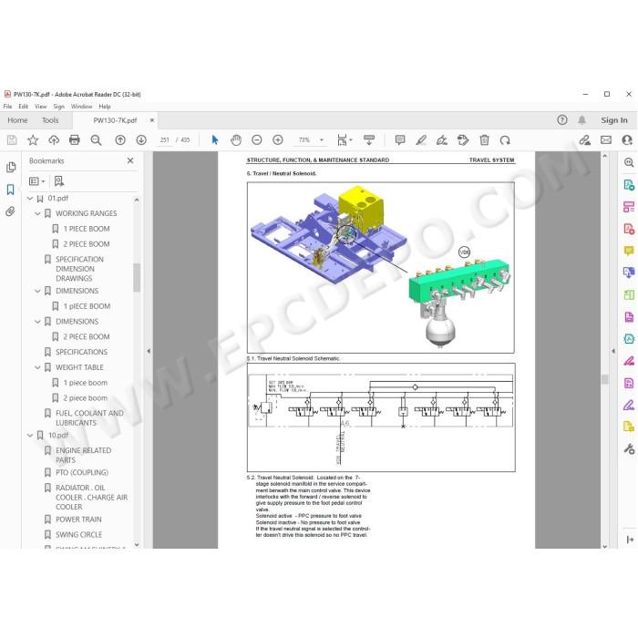The height and width of the screenshot is (638, 638).
Task: Collapse the WORKING RANGES bookmark
Action: click(37, 213)
